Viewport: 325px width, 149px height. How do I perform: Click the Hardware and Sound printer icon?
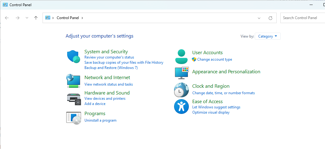74,99
